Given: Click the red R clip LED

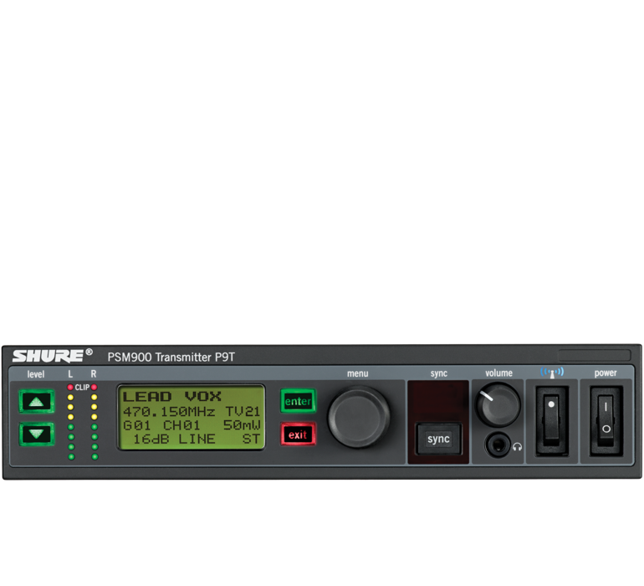Looking at the screenshot, I should [x=95, y=388].
